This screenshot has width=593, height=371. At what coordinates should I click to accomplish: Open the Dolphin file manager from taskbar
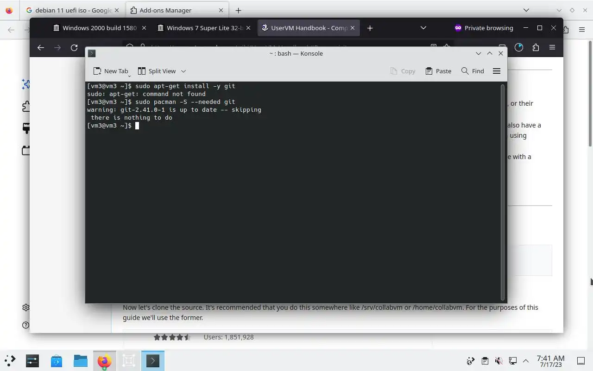coord(81,360)
